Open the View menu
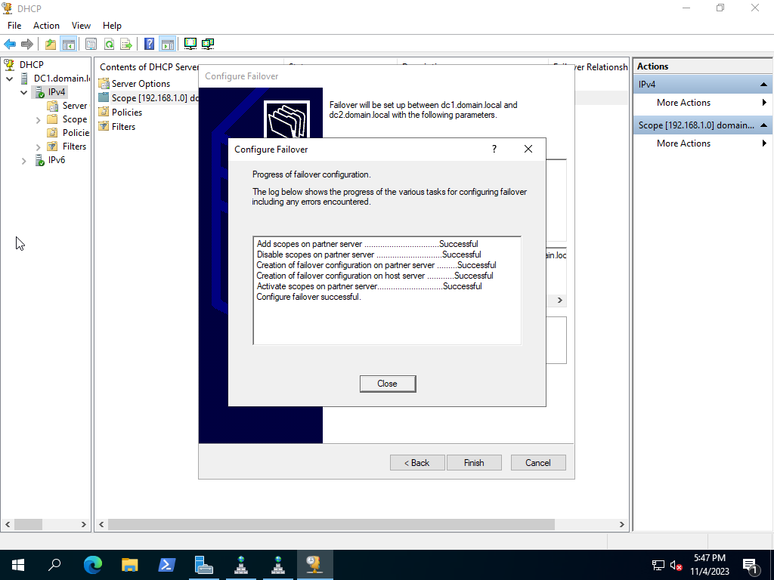Viewport: 774px width, 580px height. (x=80, y=25)
